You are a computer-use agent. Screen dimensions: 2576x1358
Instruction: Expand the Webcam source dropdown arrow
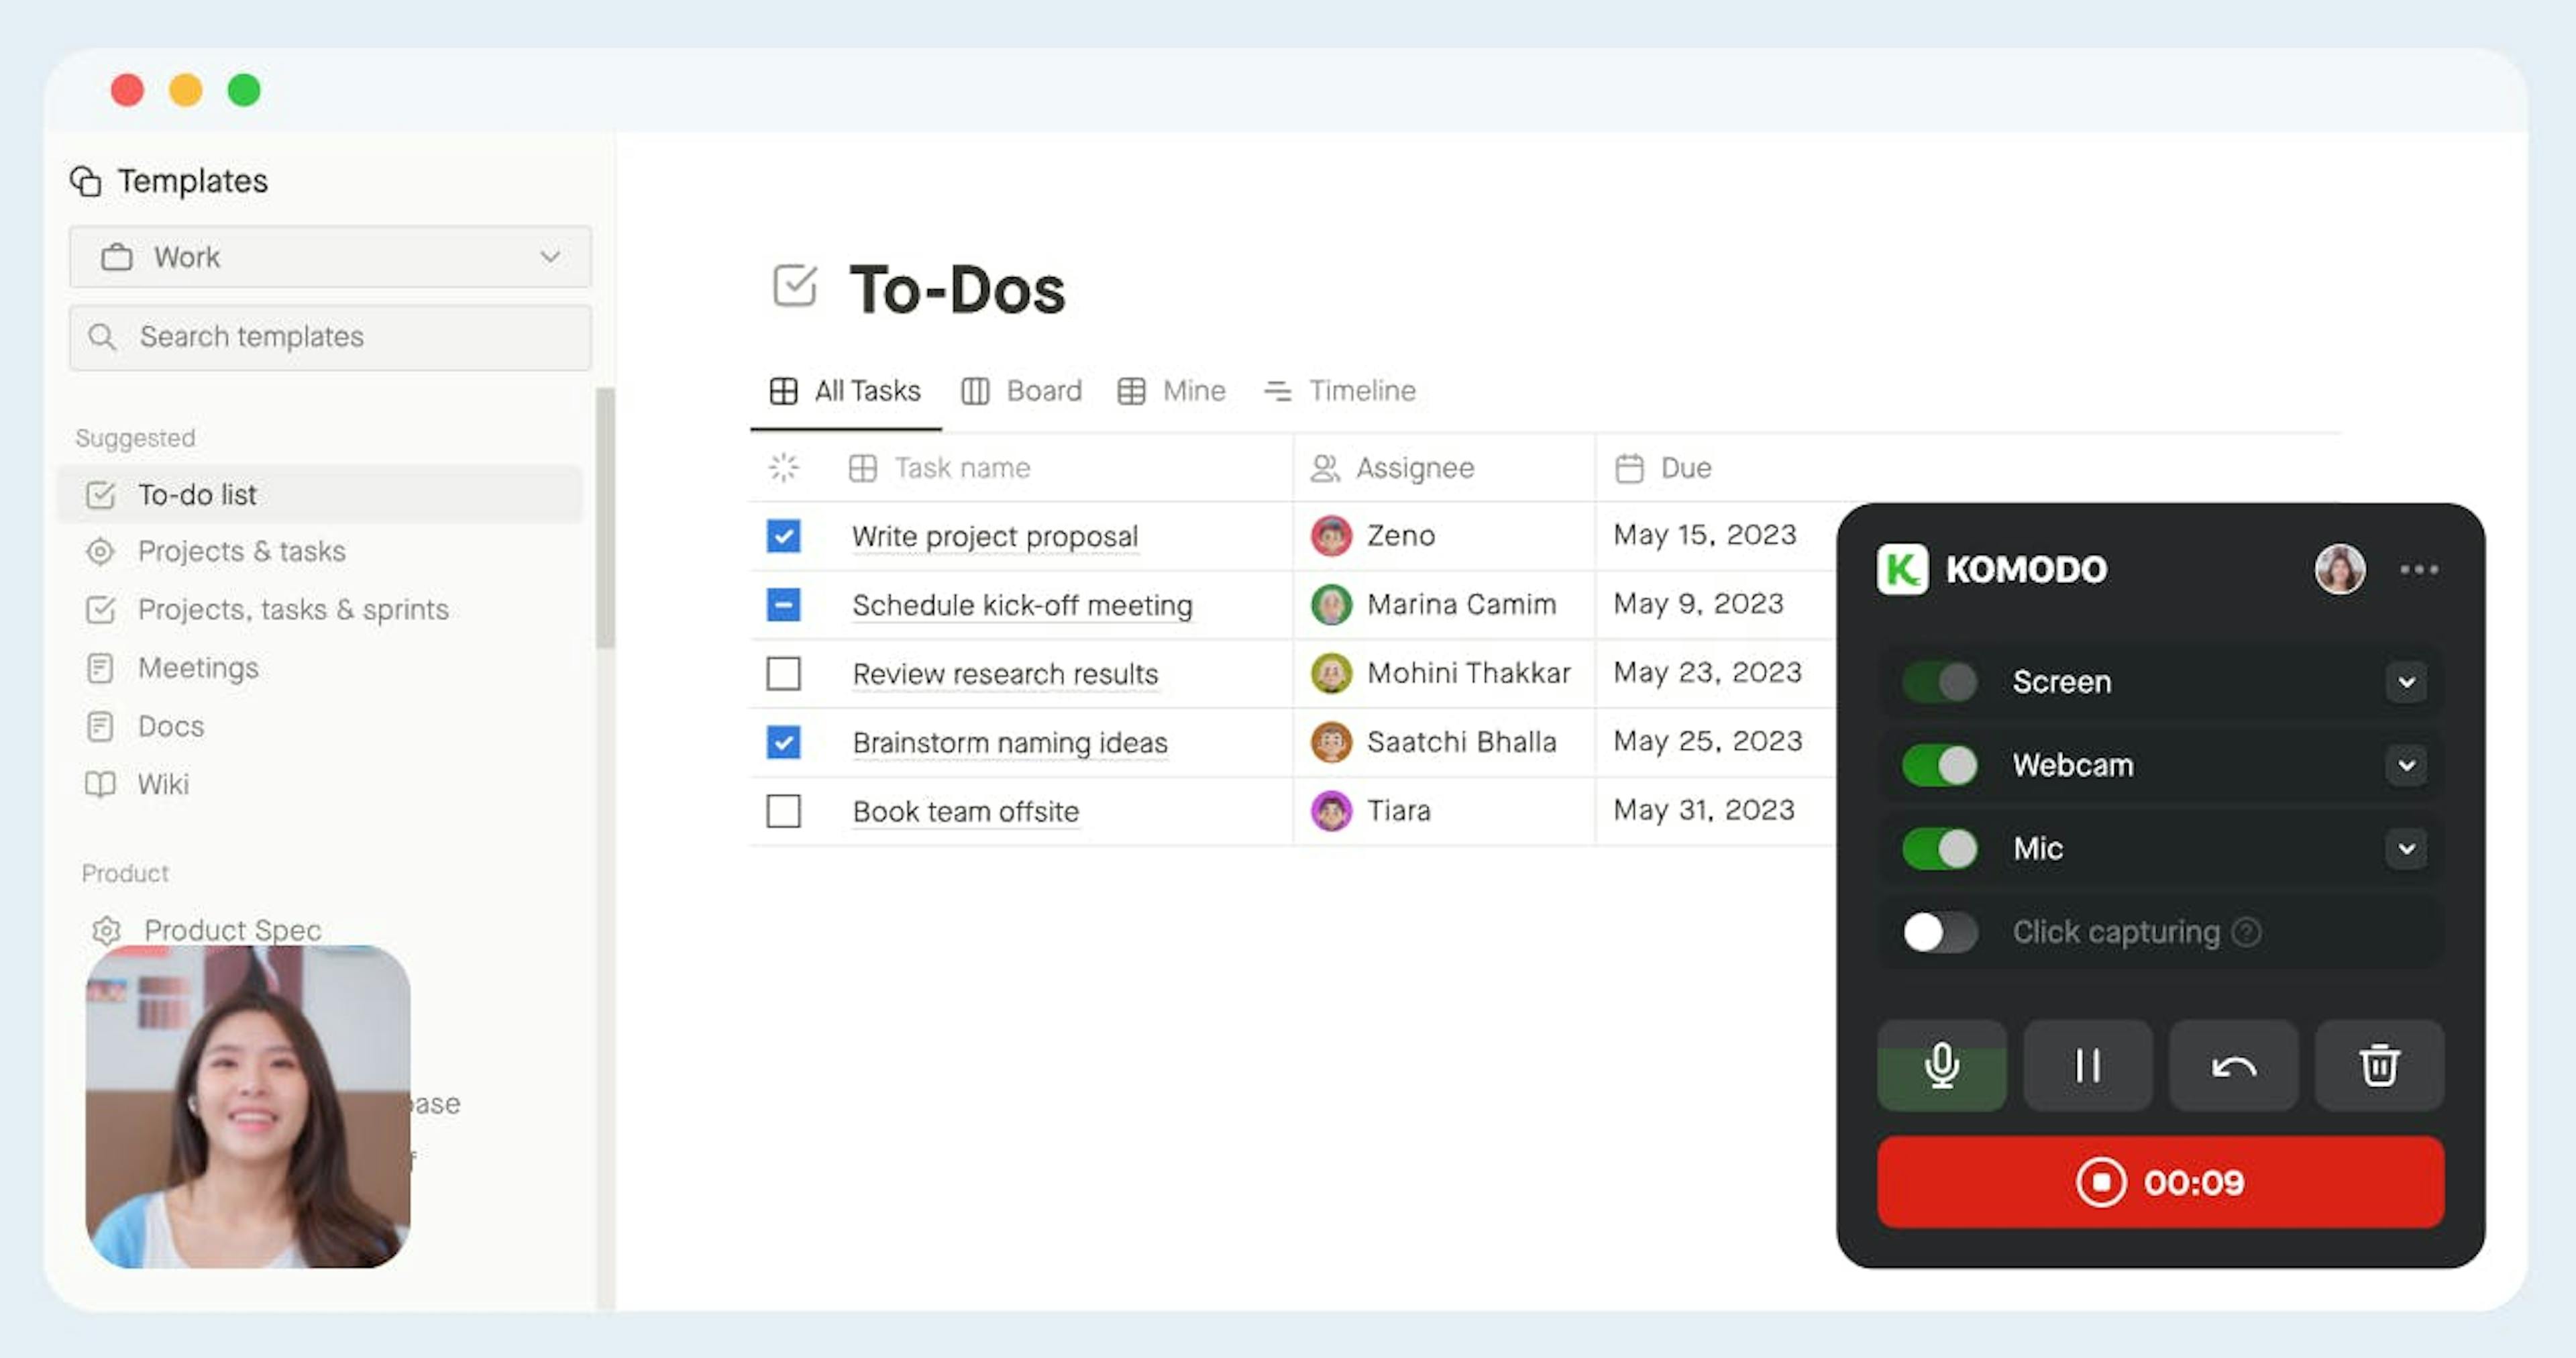2406,765
